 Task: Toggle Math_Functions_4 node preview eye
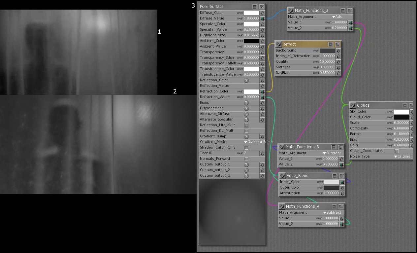(341, 206)
